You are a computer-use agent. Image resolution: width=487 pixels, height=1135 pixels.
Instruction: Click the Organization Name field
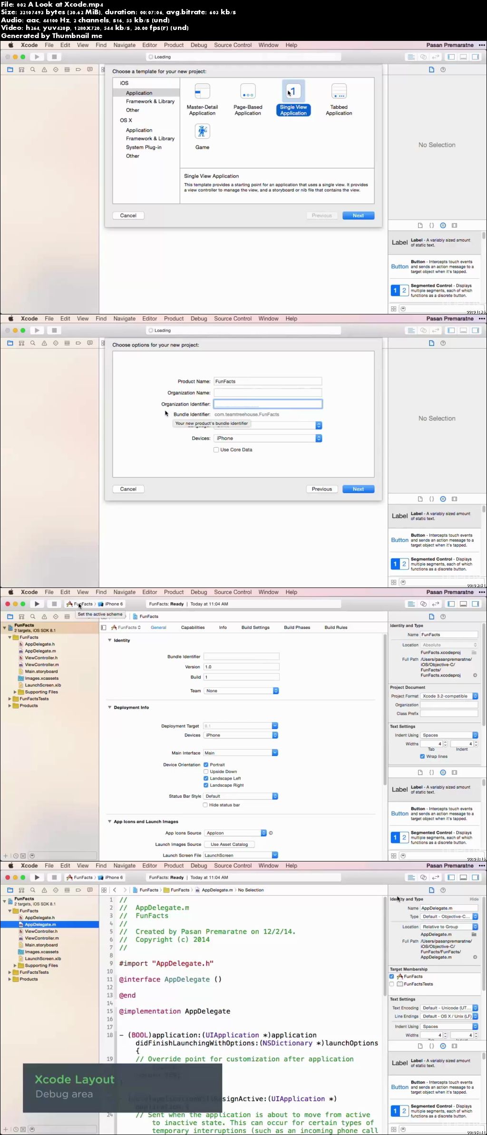click(x=268, y=393)
